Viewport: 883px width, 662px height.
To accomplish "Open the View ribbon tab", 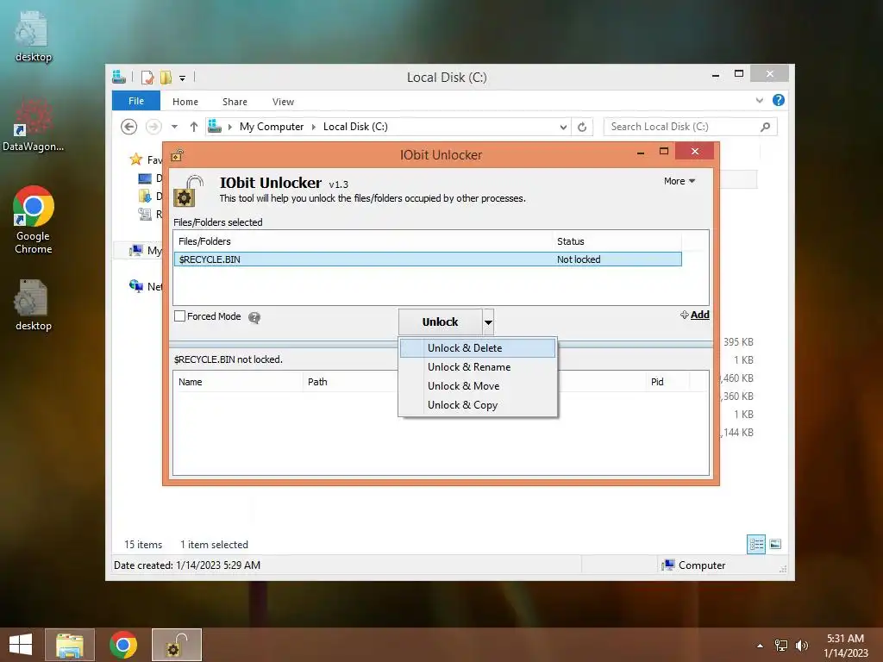I will (283, 102).
